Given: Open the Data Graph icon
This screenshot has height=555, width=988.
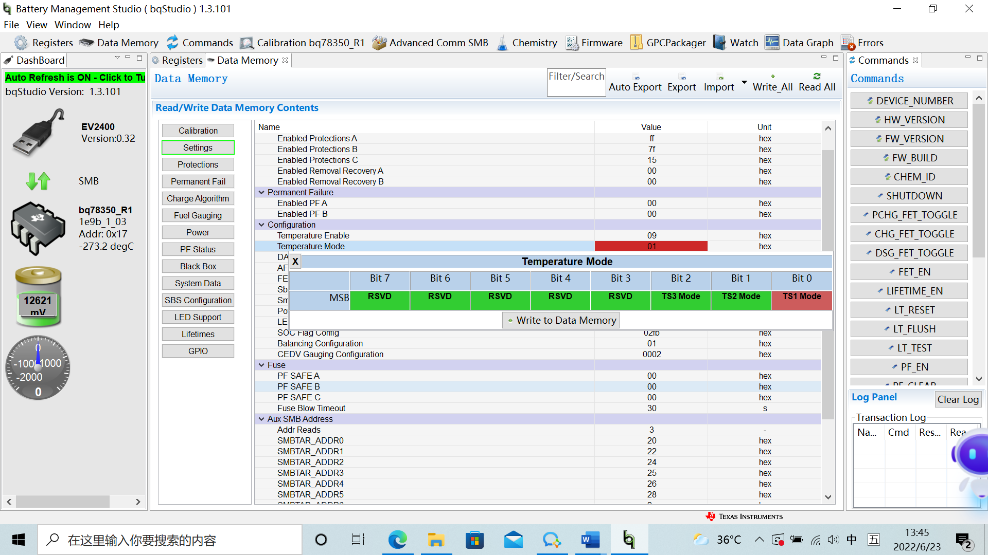Looking at the screenshot, I should point(772,43).
